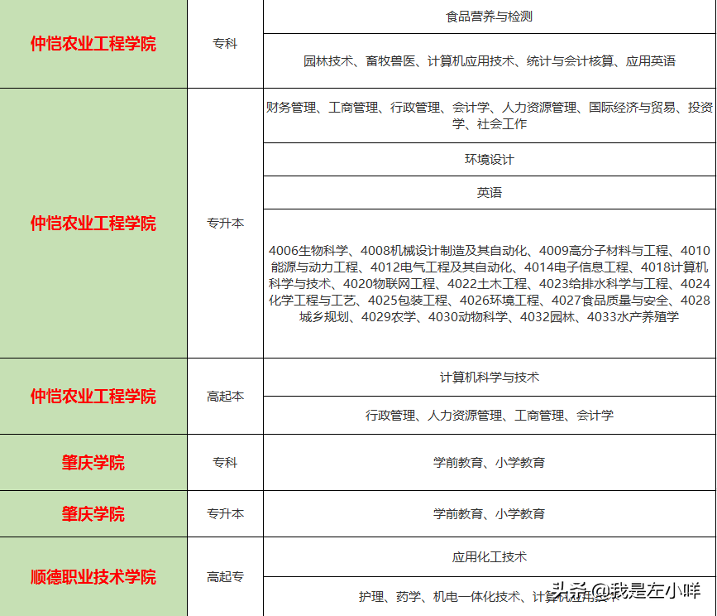Click the 环境设计 major cell

[489, 160]
